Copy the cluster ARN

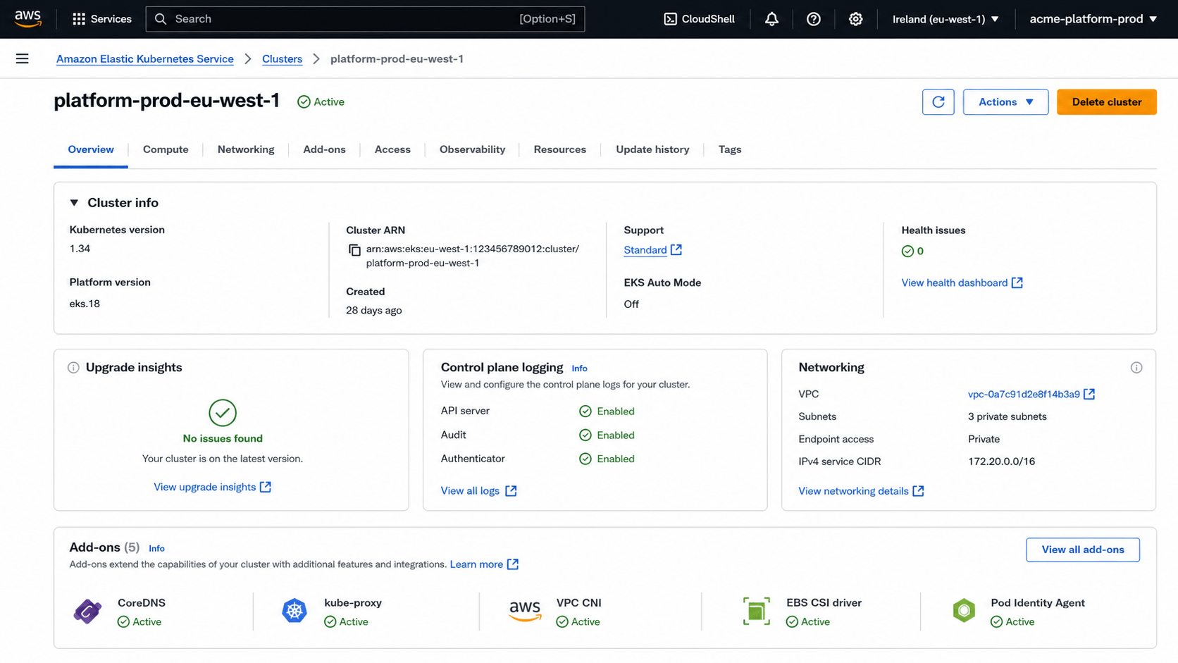[x=354, y=250]
